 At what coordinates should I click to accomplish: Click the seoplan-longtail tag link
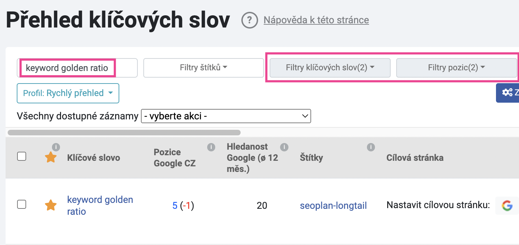(333, 206)
